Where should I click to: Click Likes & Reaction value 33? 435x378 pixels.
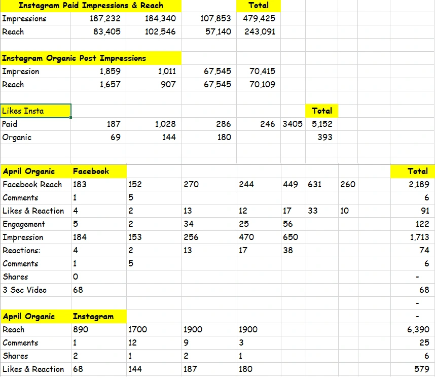click(322, 211)
